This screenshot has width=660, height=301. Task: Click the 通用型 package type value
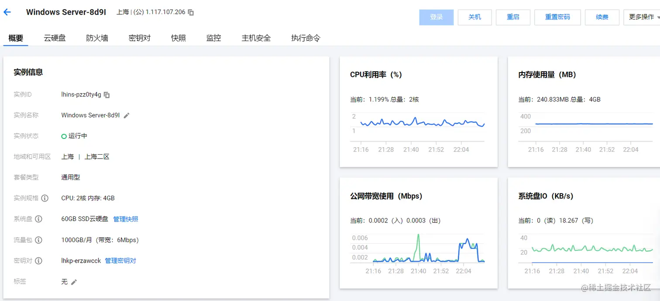(x=71, y=177)
